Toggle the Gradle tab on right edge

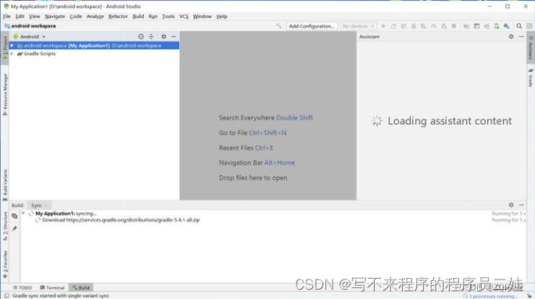coord(530,77)
